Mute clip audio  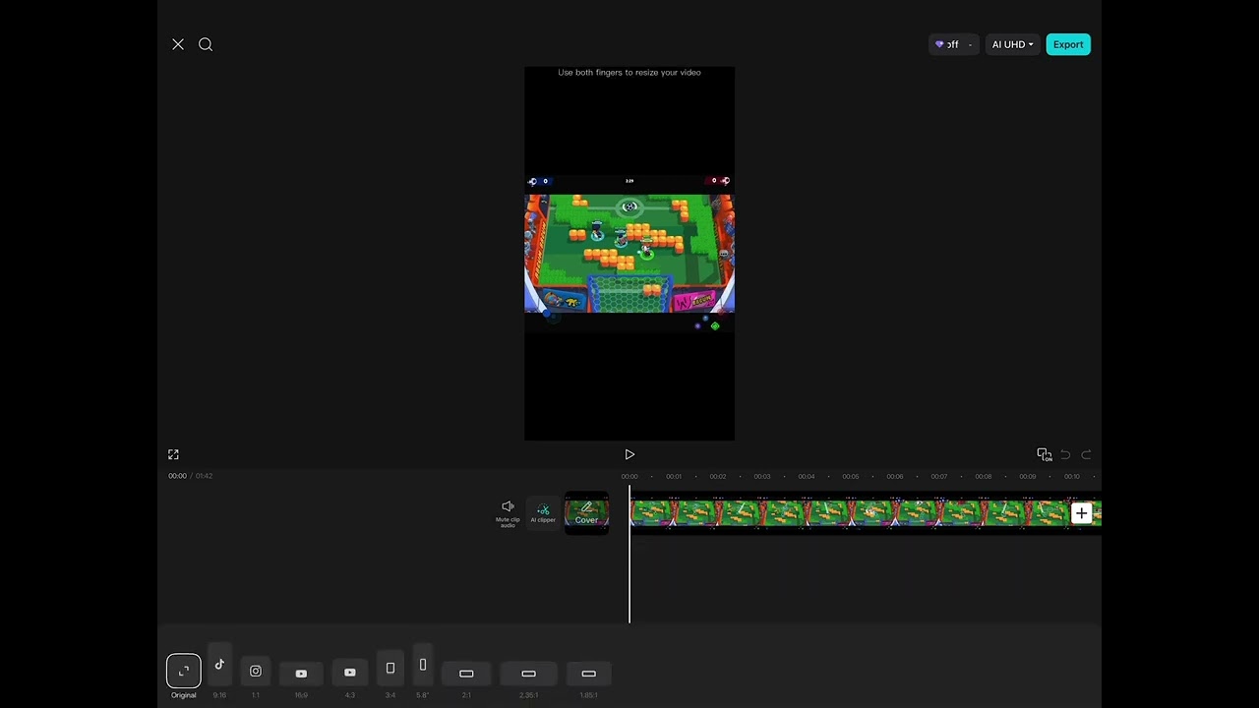click(x=508, y=512)
